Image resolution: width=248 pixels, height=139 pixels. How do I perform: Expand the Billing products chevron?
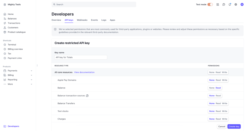pos(31,75)
